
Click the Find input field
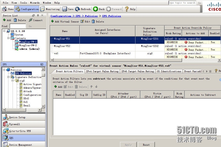[x=18, y=26]
